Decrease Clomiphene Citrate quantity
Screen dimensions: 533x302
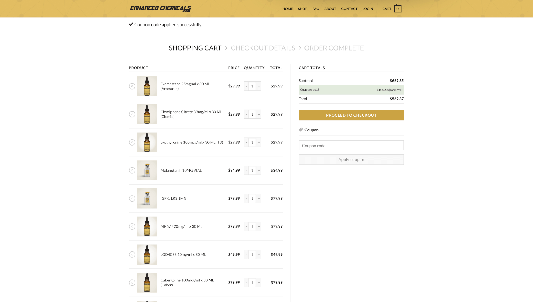tap(246, 114)
